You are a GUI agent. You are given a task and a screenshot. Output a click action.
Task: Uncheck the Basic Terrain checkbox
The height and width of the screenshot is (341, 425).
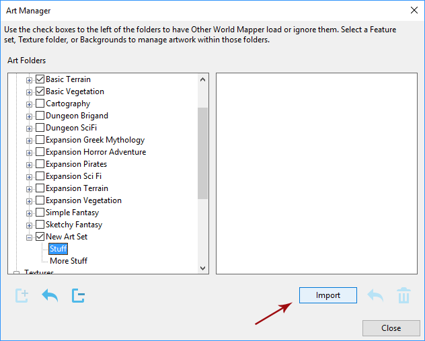pos(40,79)
